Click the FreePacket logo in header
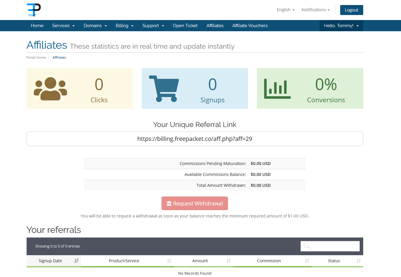Image resolution: width=401 pixels, height=277 pixels. [34, 10]
